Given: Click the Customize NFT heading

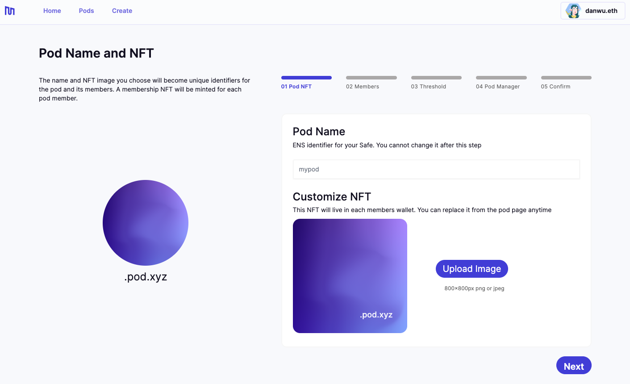Looking at the screenshot, I should click(x=332, y=196).
